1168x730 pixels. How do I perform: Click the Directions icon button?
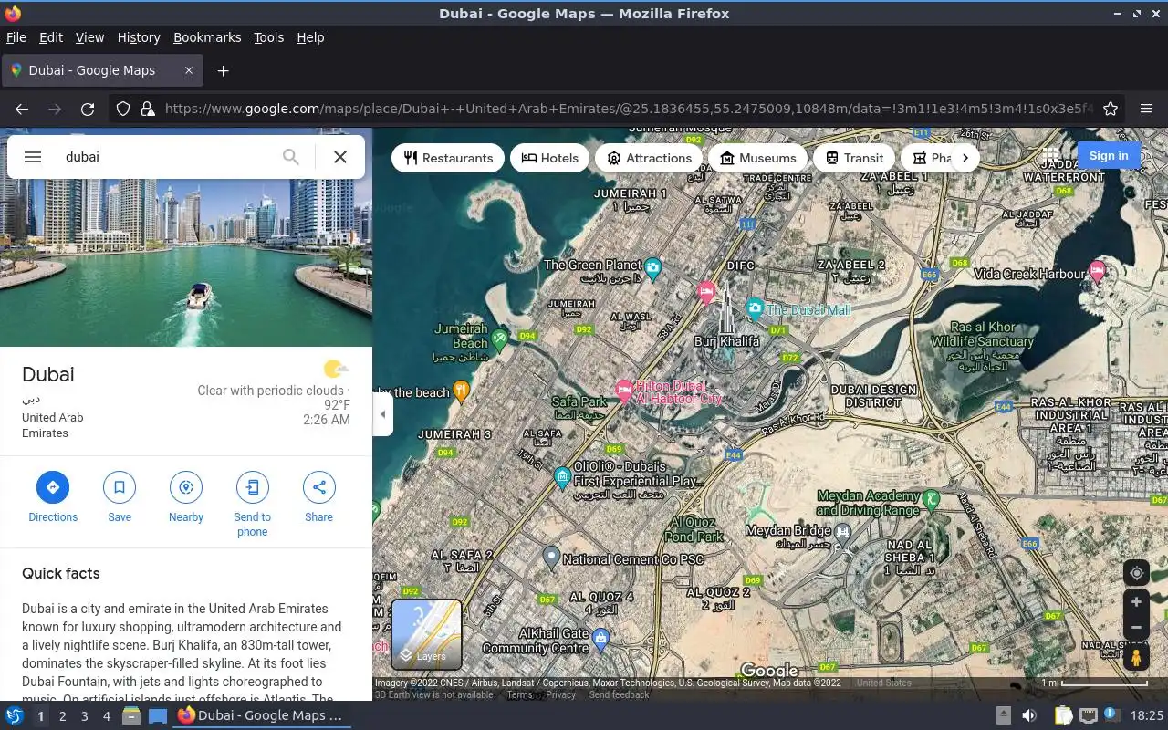53,487
